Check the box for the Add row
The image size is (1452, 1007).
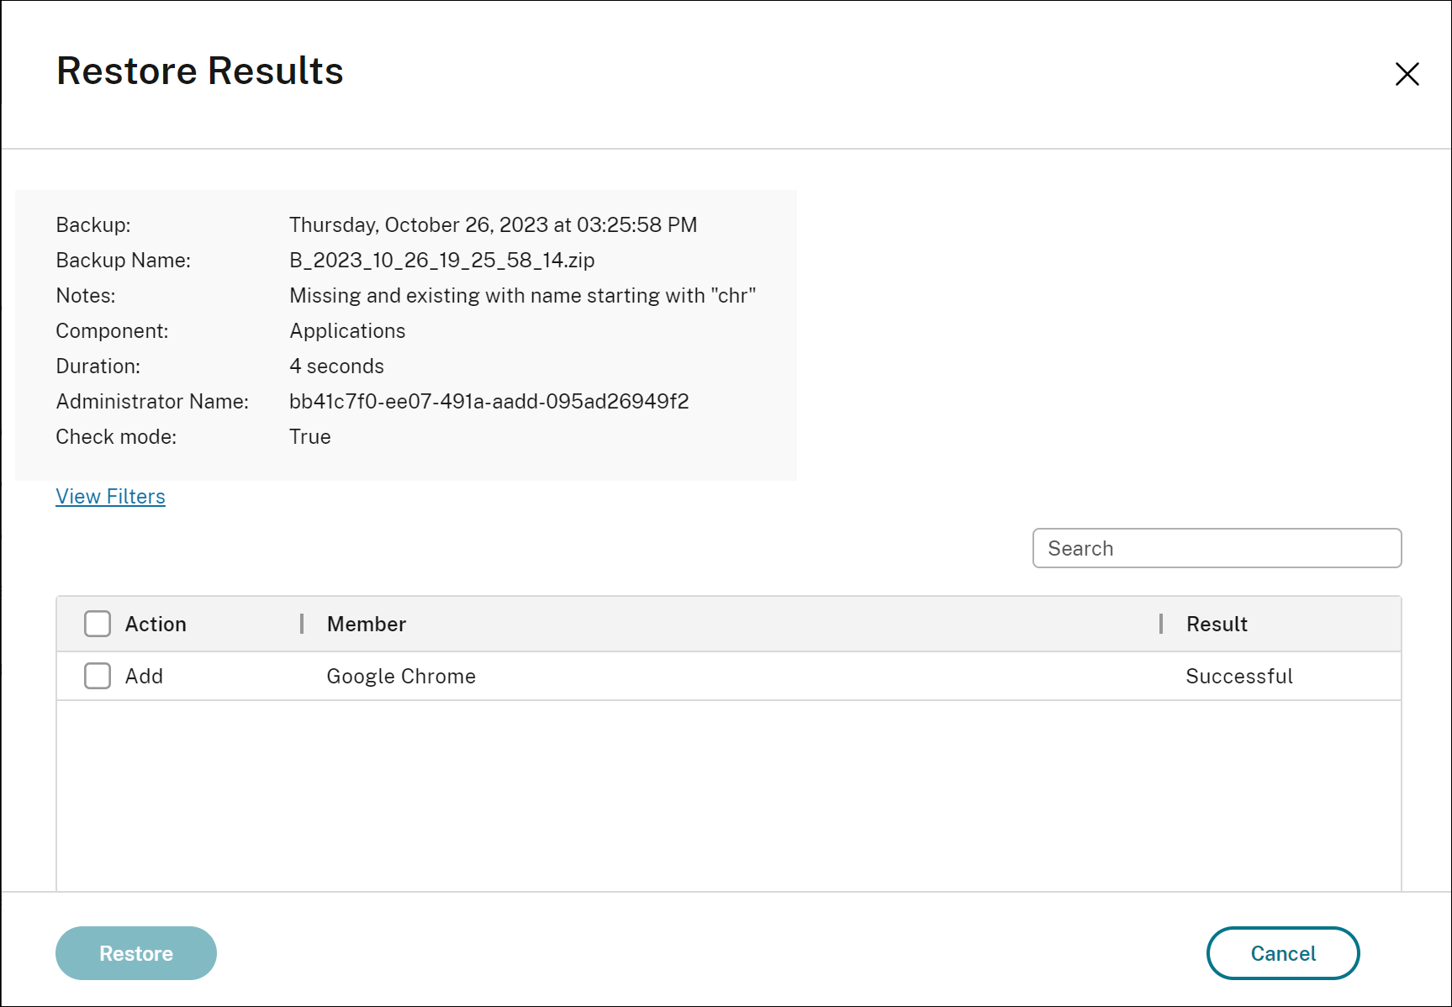[98, 676]
